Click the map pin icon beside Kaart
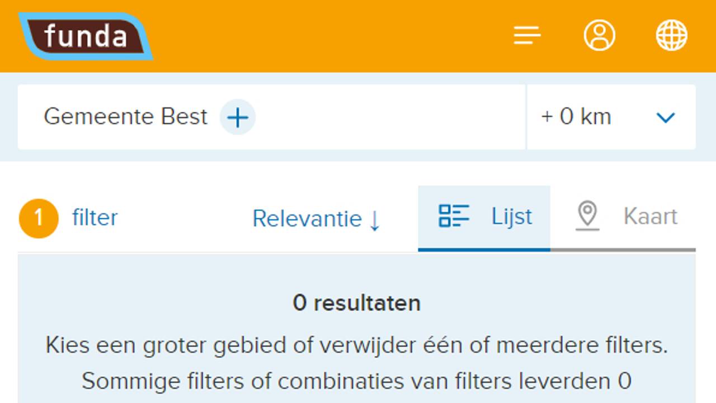The width and height of the screenshot is (716, 403). (x=587, y=216)
